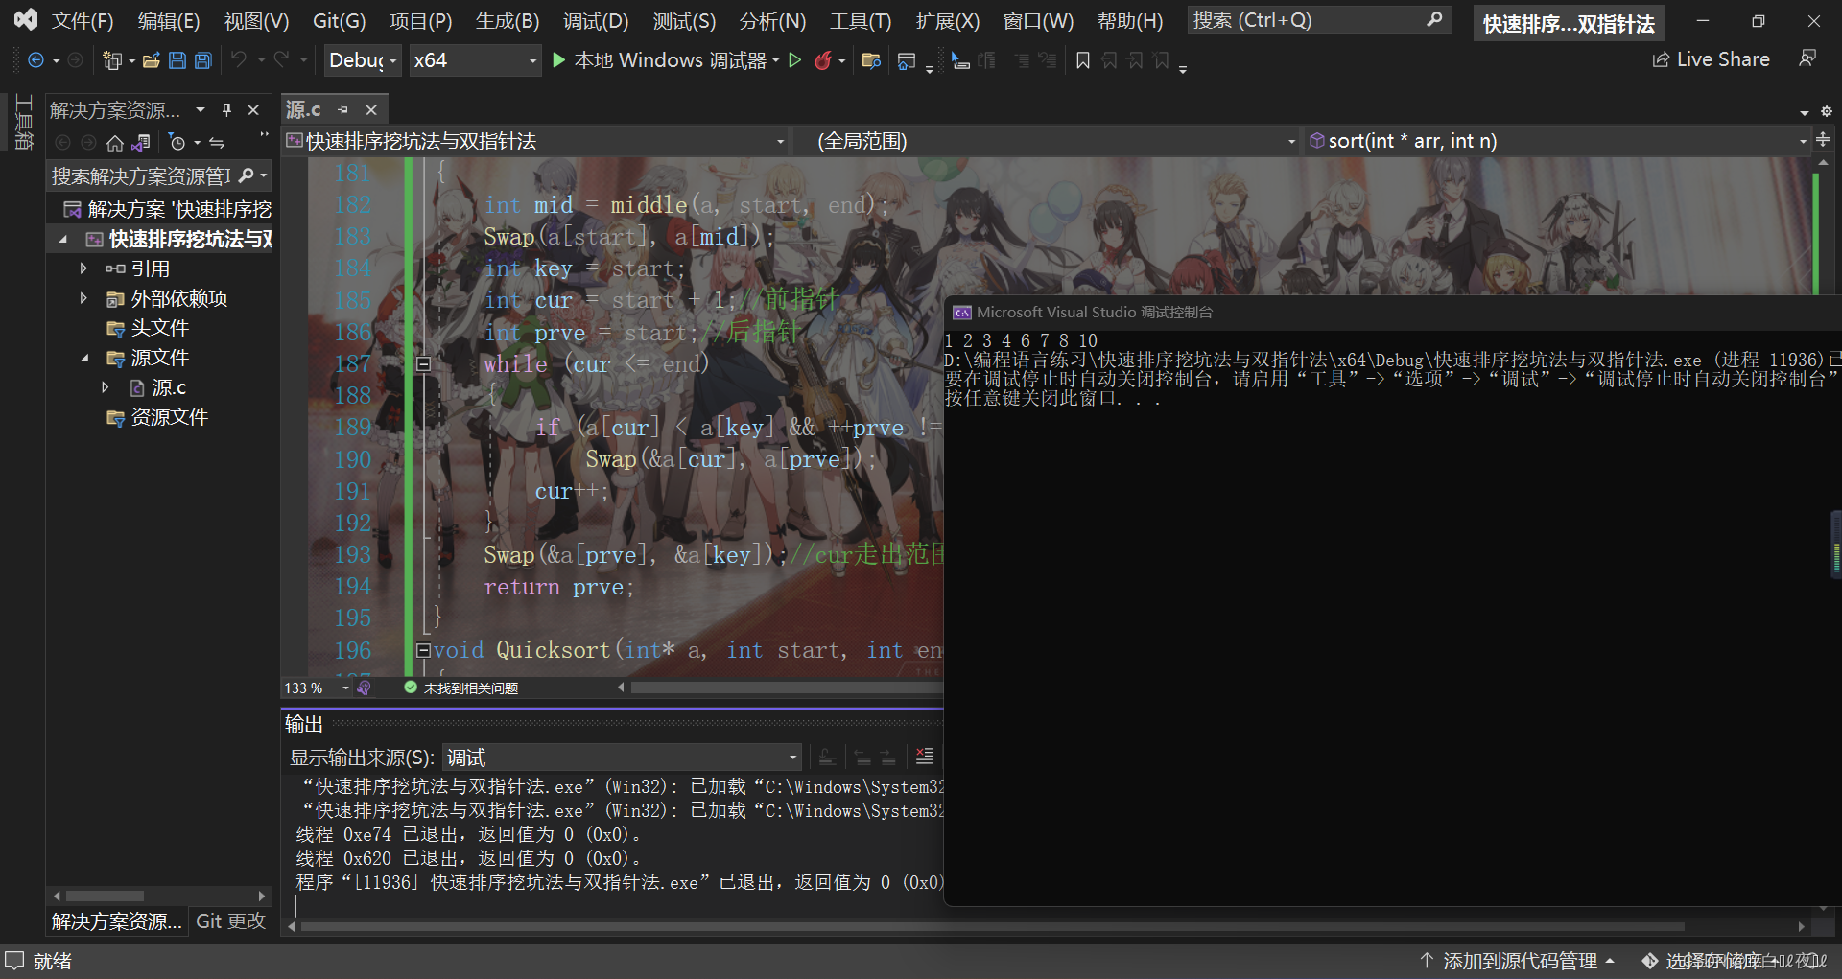
Task: Open the 文件(F) menu
Action: click(82, 21)
